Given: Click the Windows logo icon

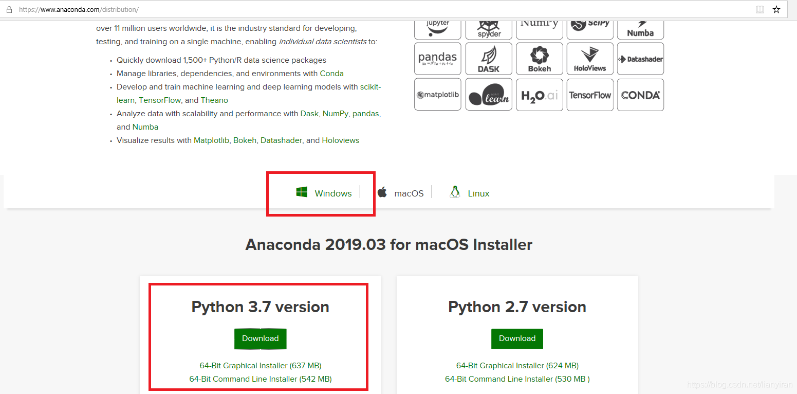Looking at the screenshot, I should [302, 192].
